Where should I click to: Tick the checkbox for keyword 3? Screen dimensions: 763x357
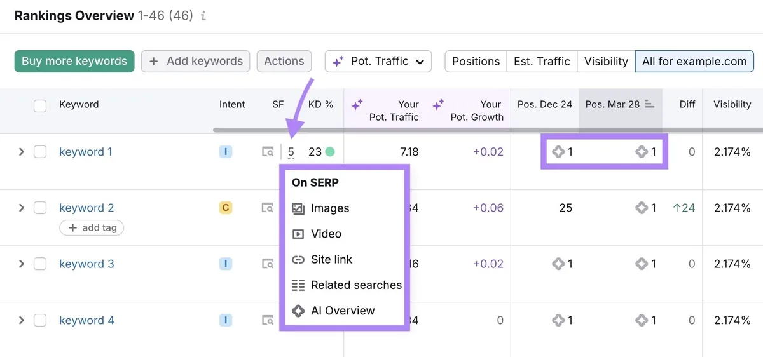point(40,264)
